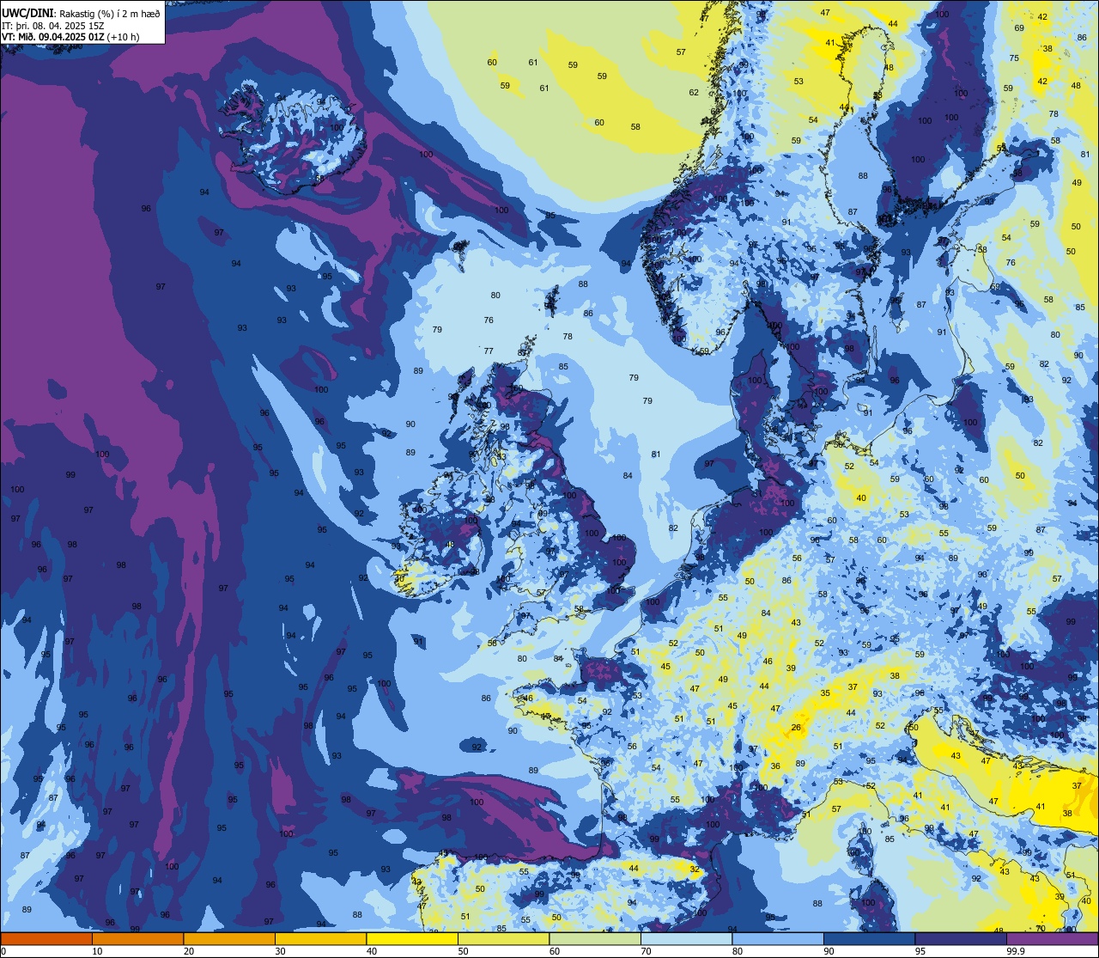Click the map value 35 over central Europe

pyautogui.click(x=825, y=693)
